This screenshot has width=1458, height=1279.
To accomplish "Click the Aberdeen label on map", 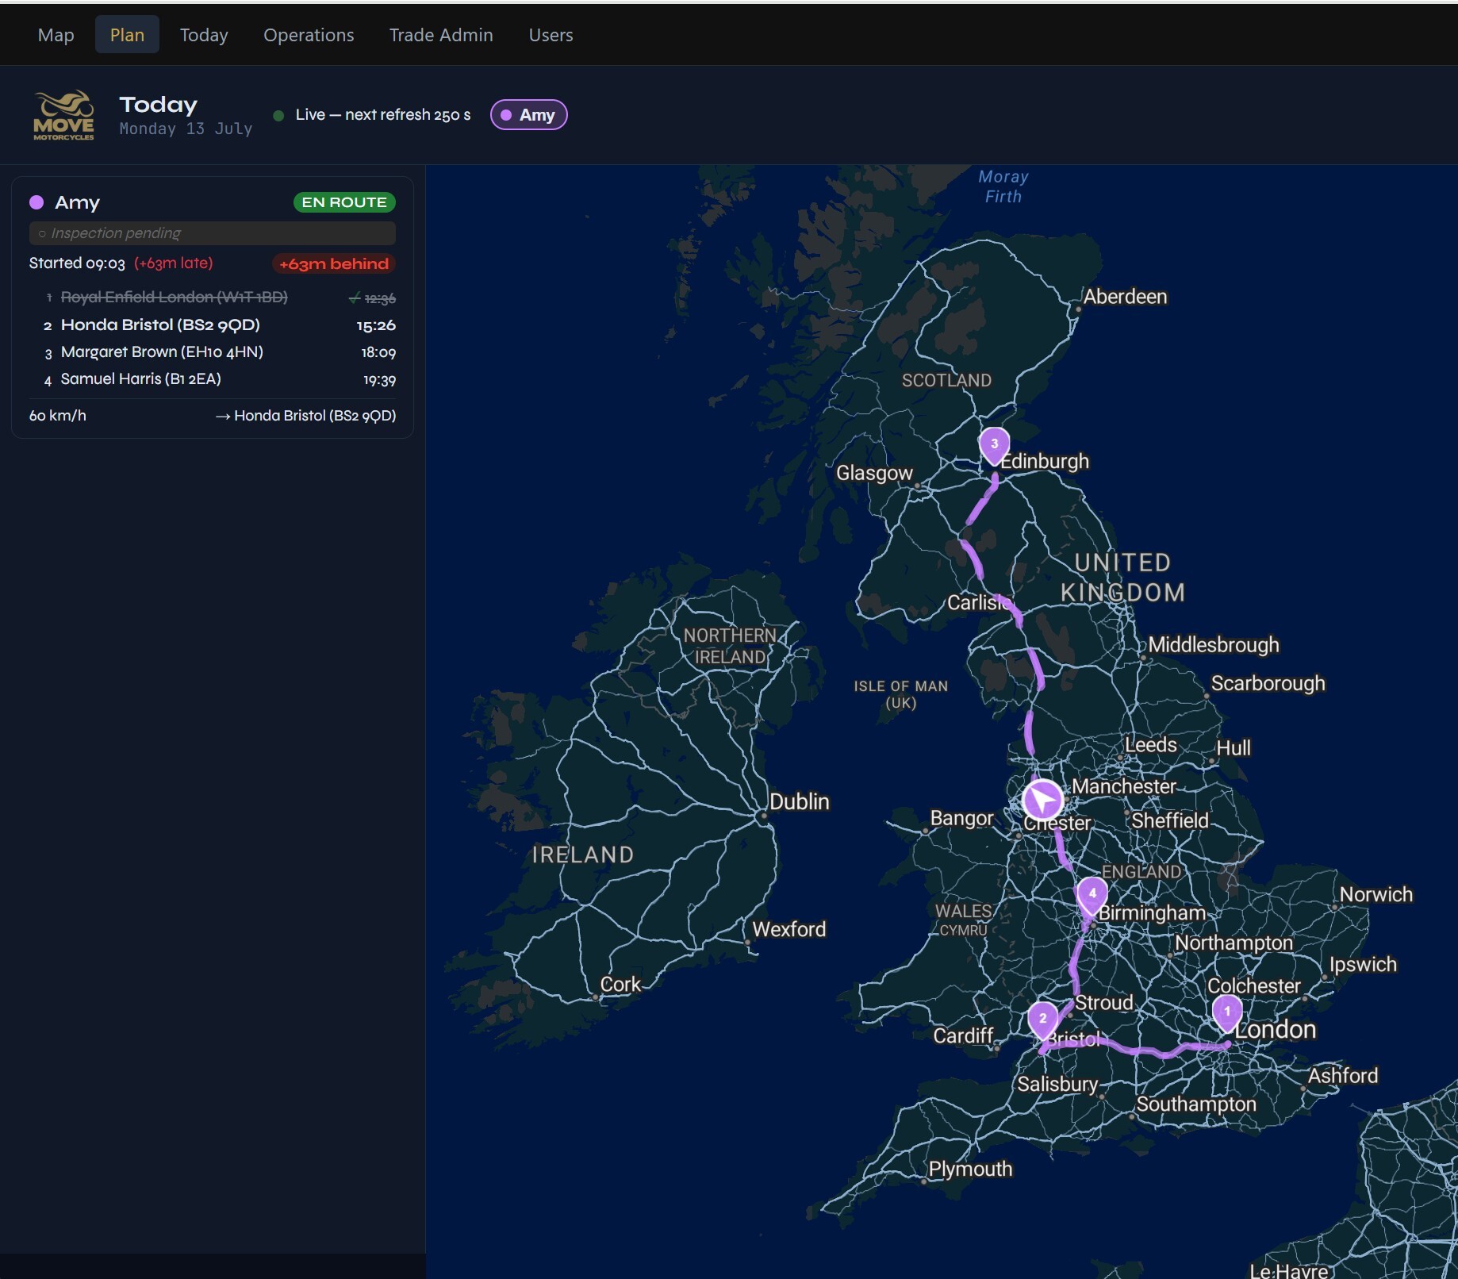I will click(1126, 297).
